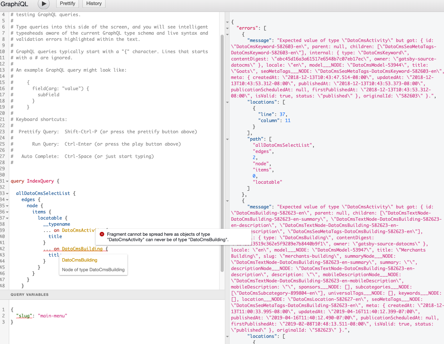444x344 pixels.
Task: Click the "errors" key in results
Action: point(247,28)
